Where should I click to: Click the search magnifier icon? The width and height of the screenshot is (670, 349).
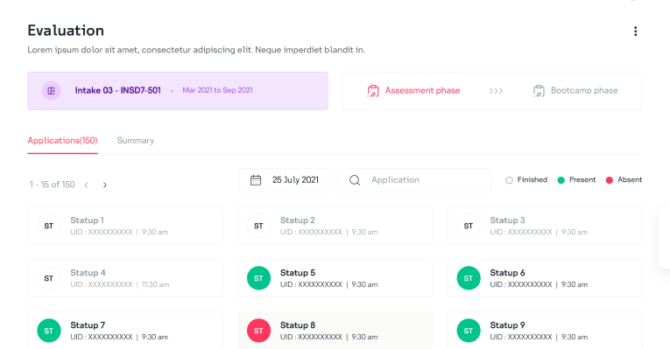click(x=355, y=180)
